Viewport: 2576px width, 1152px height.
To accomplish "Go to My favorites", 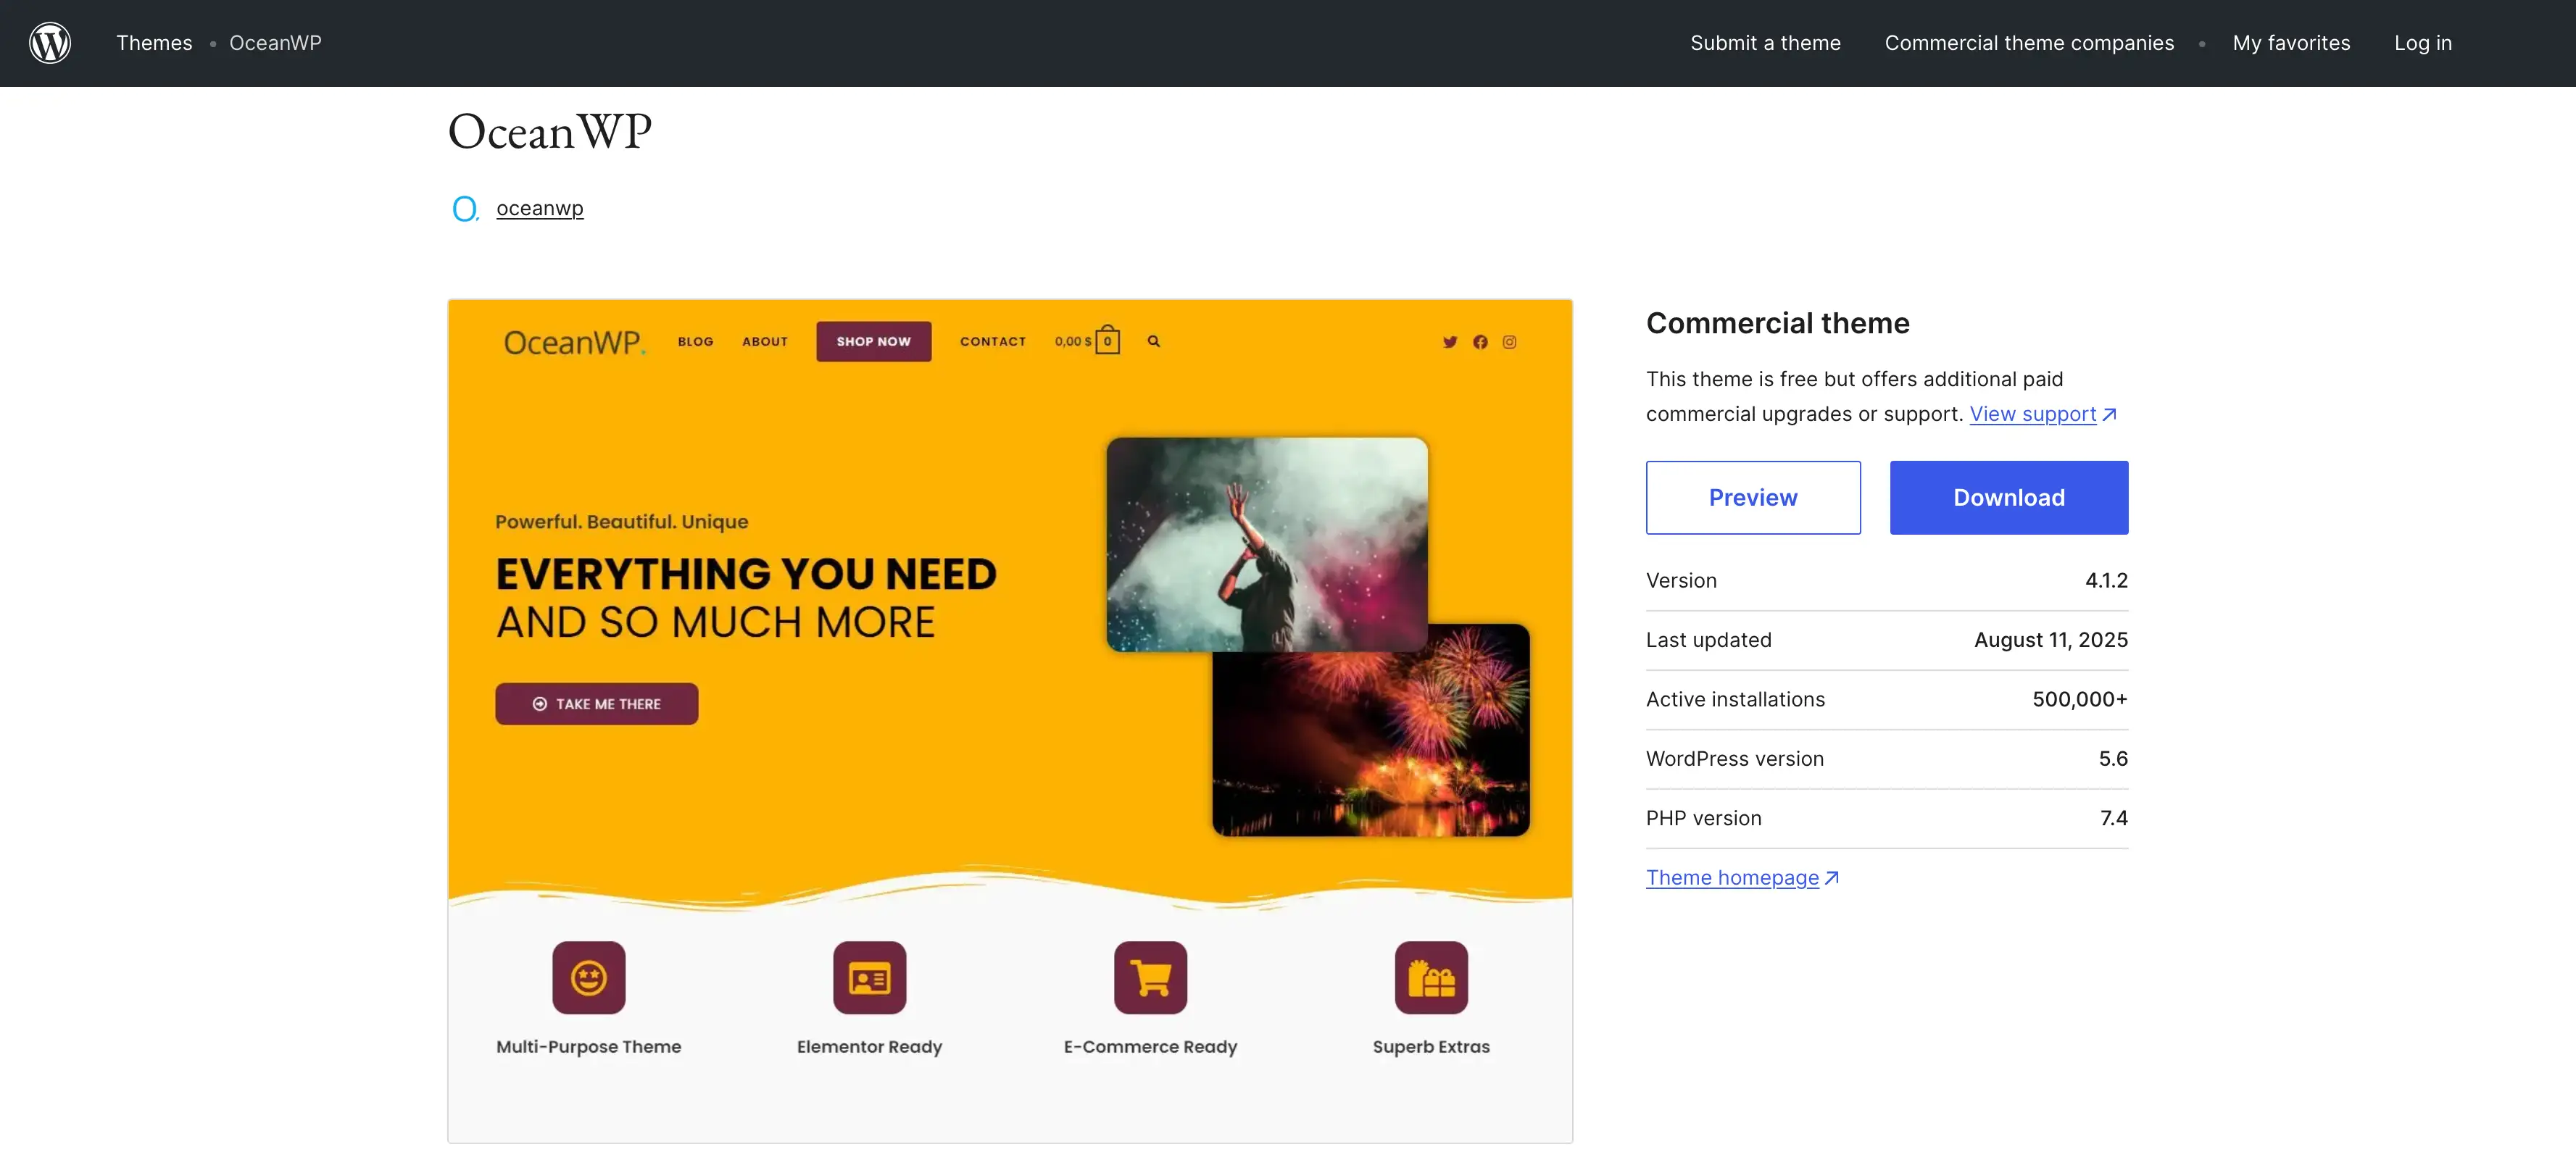I will click(x=2291, y=43).
